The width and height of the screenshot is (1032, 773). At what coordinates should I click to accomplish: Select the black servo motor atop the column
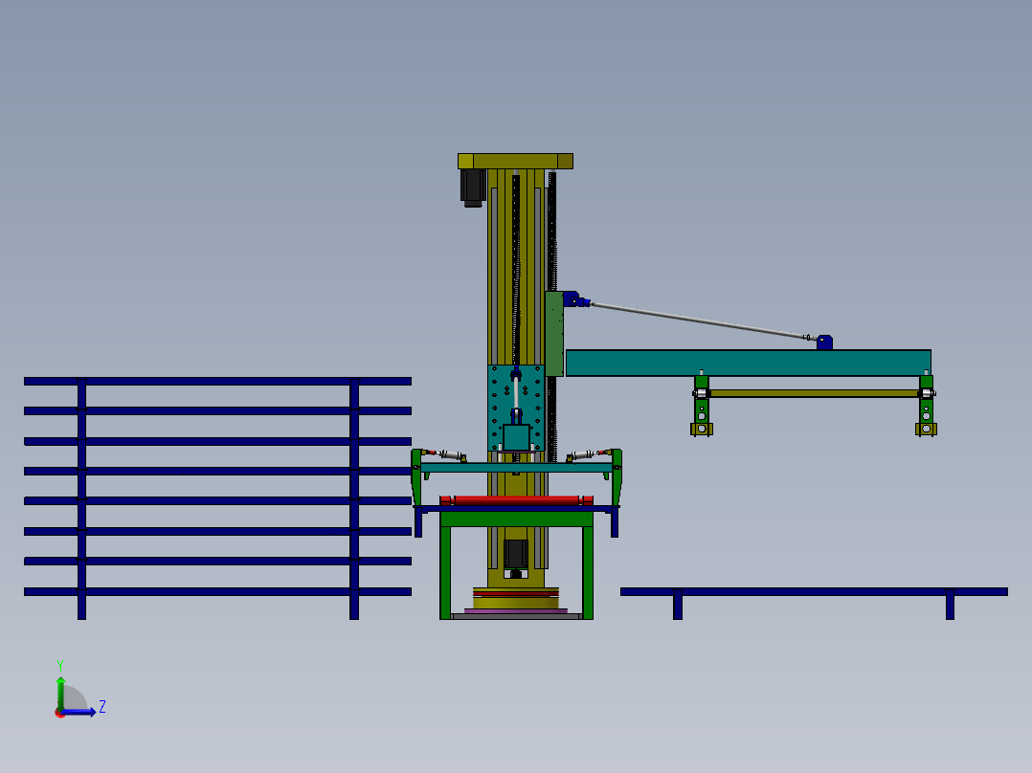pos(473,188)
